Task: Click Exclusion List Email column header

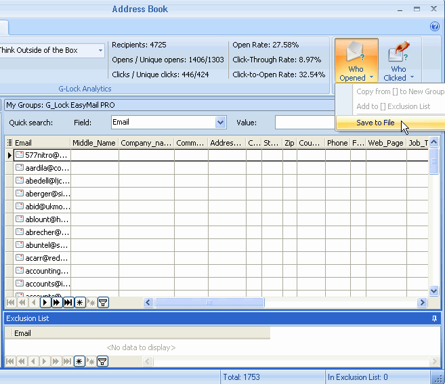Action: (x=141, y=333)
